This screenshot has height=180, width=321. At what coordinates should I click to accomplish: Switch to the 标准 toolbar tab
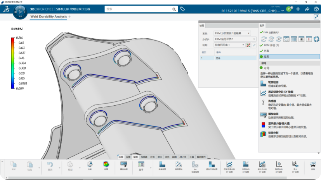click(121, 157)
